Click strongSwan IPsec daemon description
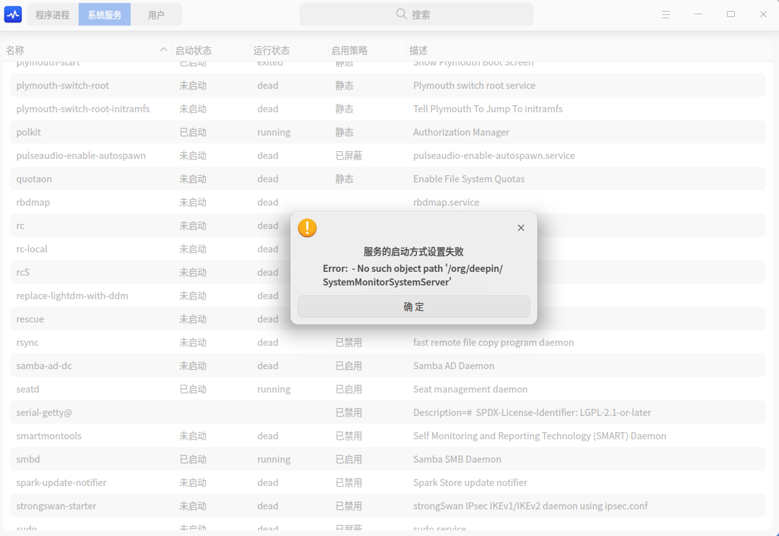 531,506
